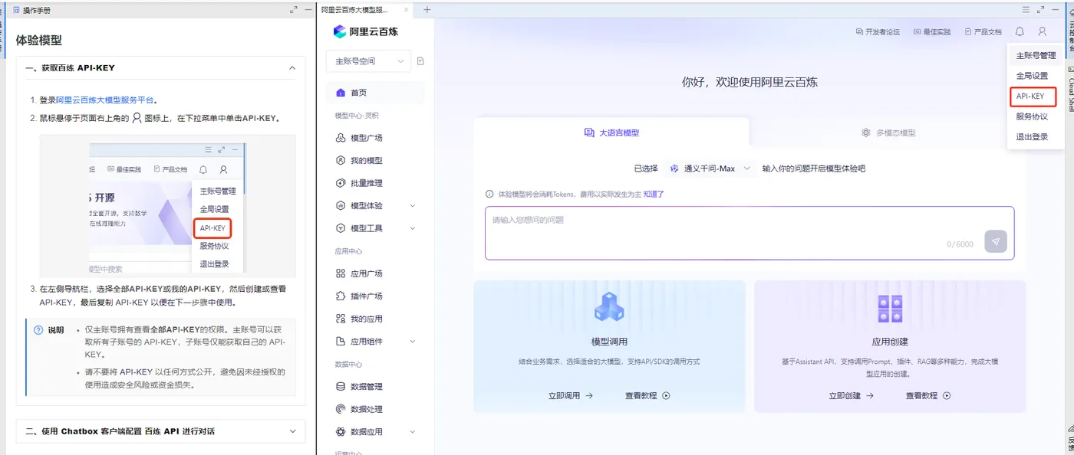
Task: Select 全局设置 from user menu
Action: [x=1032, y=76]
